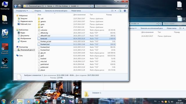The width and height of the screenshot is (186, 104).
Task: Sort by Размер column in front window
Action: click(x=109, y=15)
